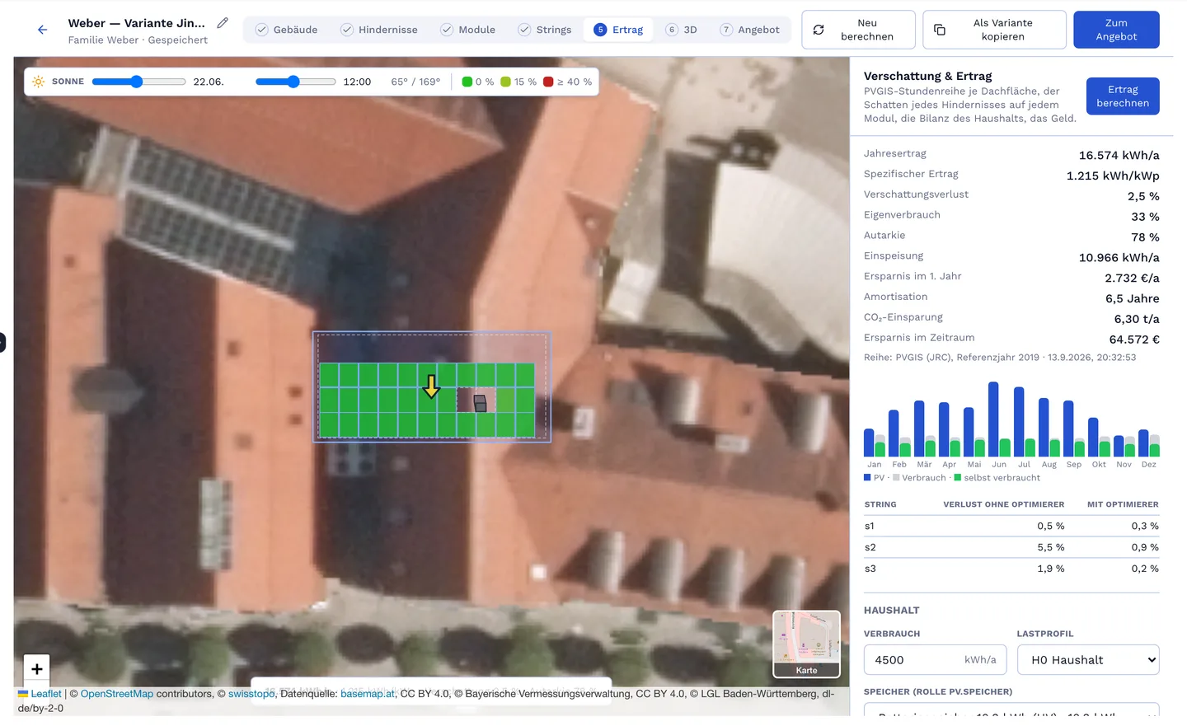Click the recalculate refresh icon
The height and width of the screenshot is (726, 1187).
[819, 30]
